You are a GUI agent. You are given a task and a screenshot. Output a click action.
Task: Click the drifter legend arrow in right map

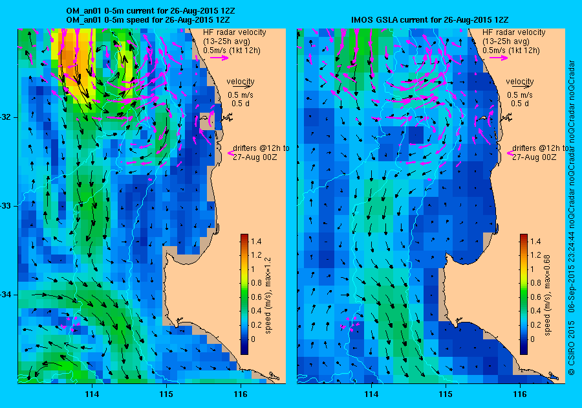click(510, 153)
